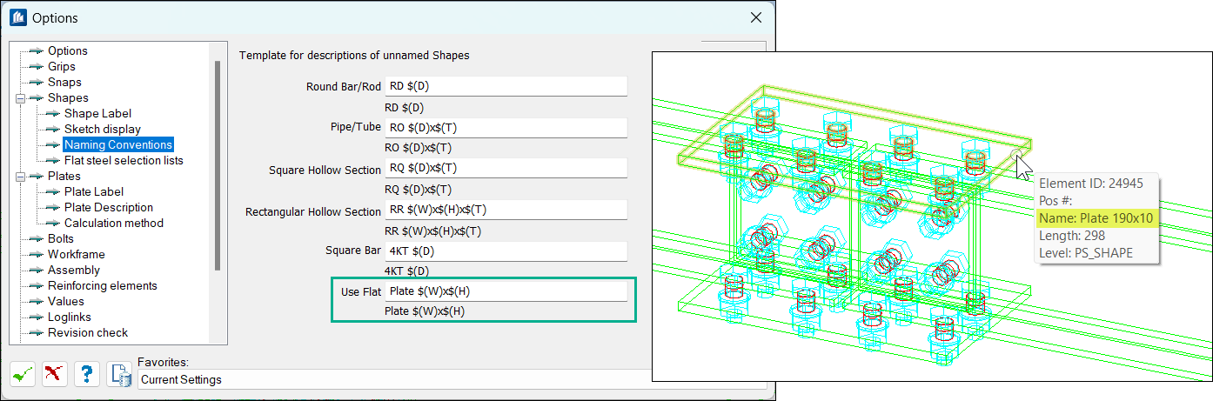Click the Pipe/Tube template field
Screen dimensions: 1213x401
(506, 128)
